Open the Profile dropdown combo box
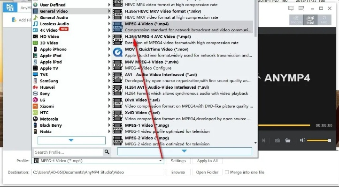The height and width of the screenshot is (187, 339). pos(98,161)
